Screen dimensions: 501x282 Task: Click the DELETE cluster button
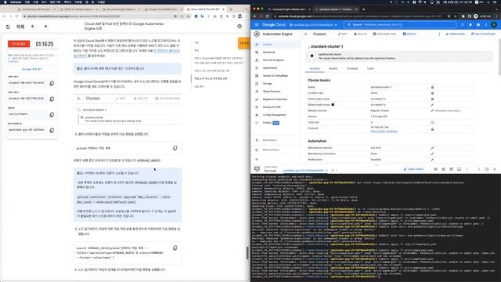tap(360, 34)
